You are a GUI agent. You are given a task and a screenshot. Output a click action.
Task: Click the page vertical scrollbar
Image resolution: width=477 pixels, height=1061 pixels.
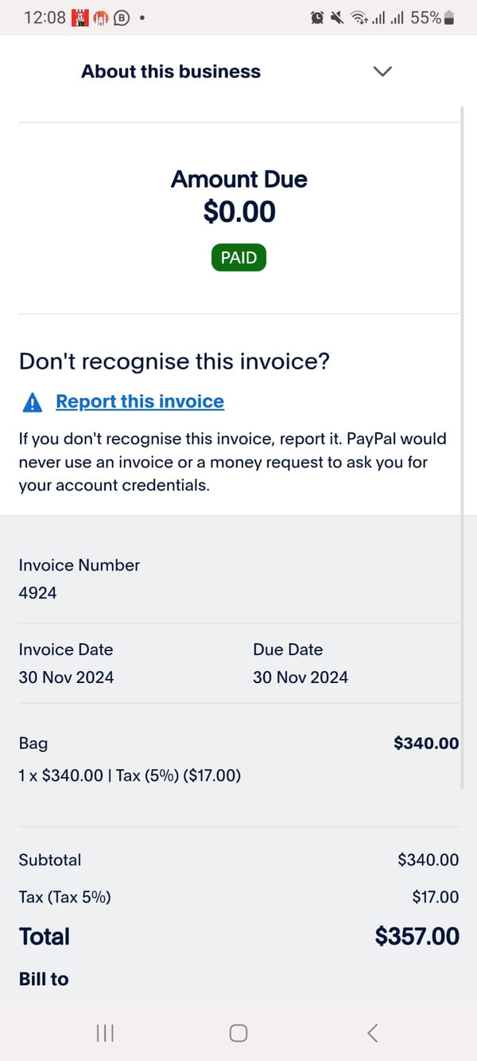(x=462, y=446)
